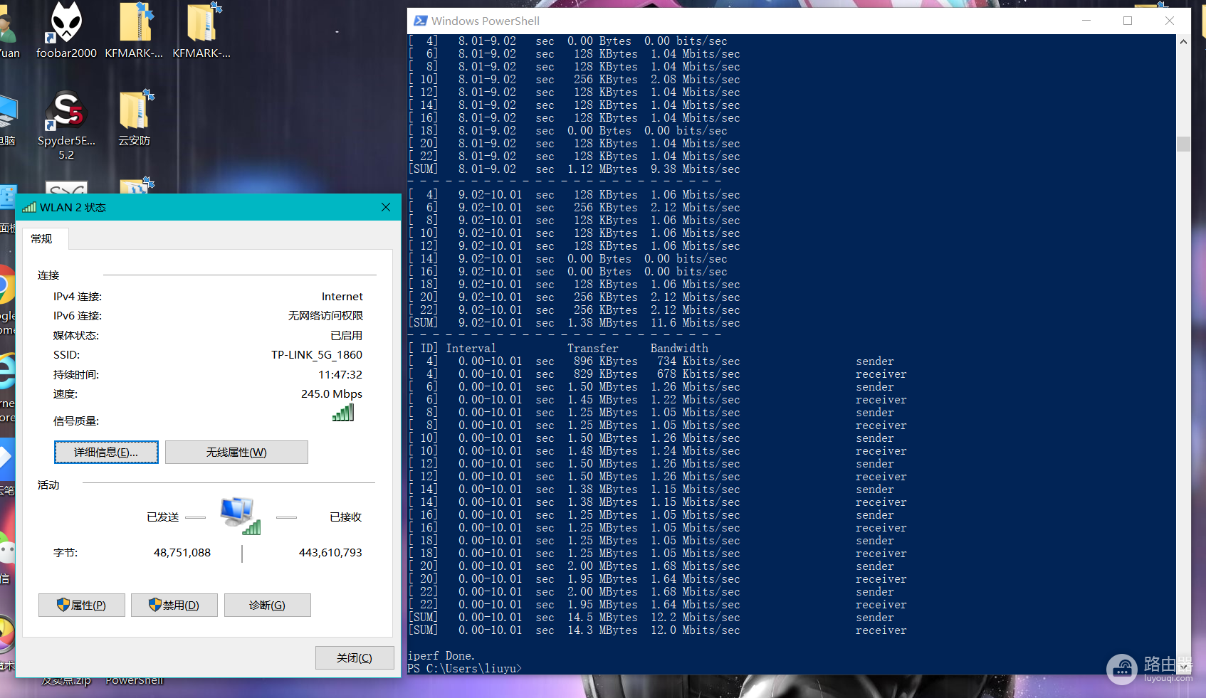Image resolution: width=1206 pixels, height=698 pixels.
Task: Click the PowerShell icon in the title bar
Action: pyautogui.click(x=421, y=21)
